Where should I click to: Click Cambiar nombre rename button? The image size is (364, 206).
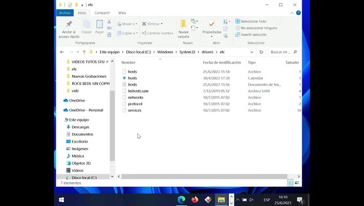pyautogui.click(x=158, y=33)
